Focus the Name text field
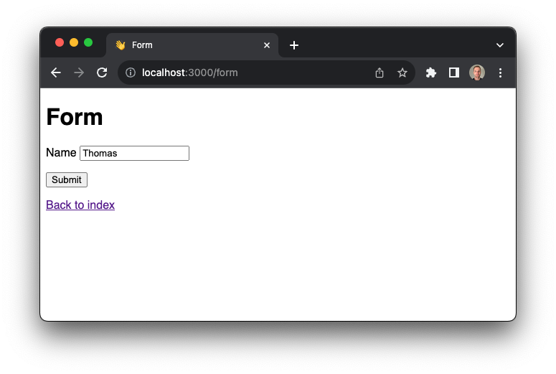Viewport: 556px width, 374px height. (x=134, y=153)
